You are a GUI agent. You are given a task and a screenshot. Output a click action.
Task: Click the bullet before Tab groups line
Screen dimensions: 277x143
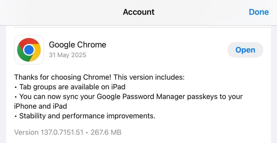click(16, 87)
